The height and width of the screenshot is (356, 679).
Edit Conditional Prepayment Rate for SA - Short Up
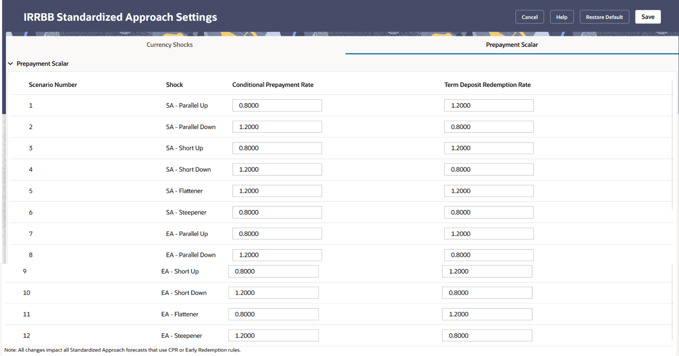click(277, 148)
